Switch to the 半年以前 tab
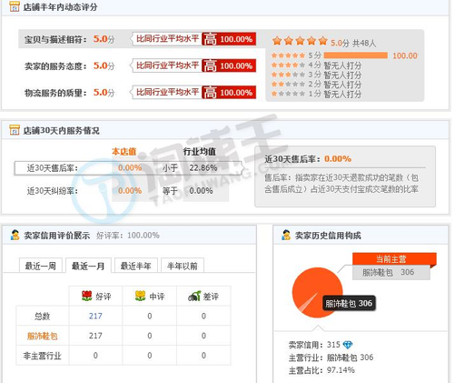The width and height of the screenshot is (455, 383). (183, 266)
